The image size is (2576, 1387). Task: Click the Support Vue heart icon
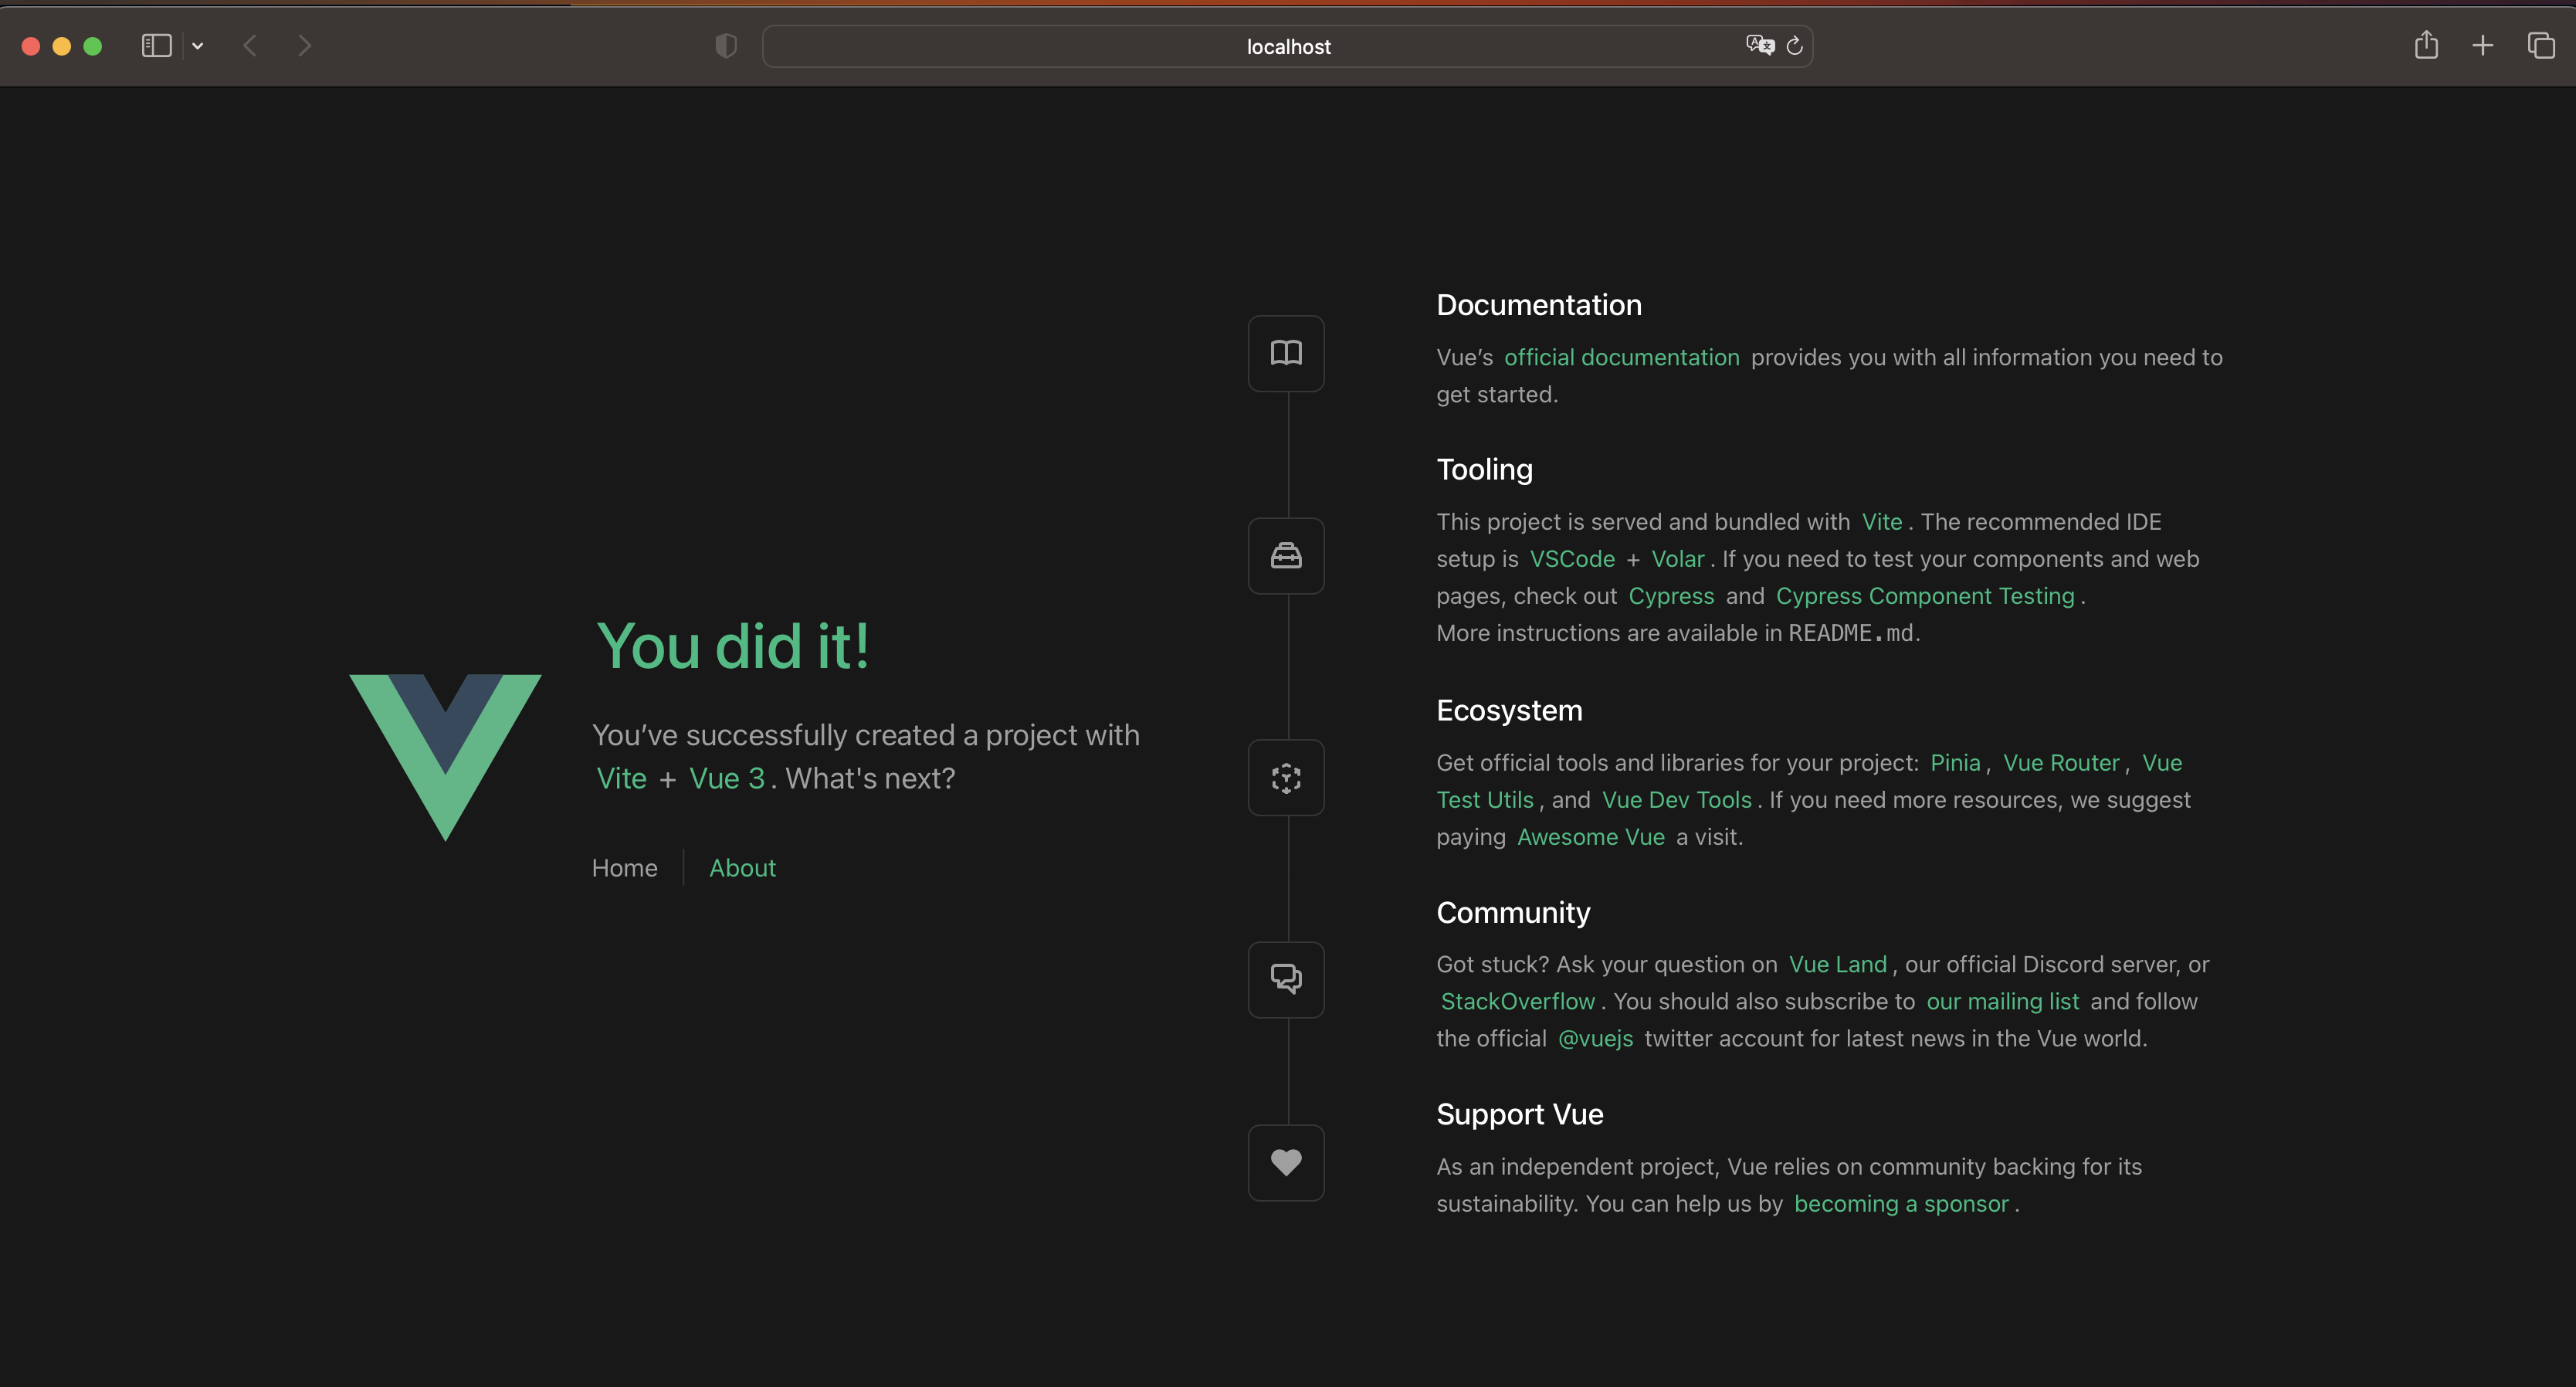[x=1286, y=1162]
